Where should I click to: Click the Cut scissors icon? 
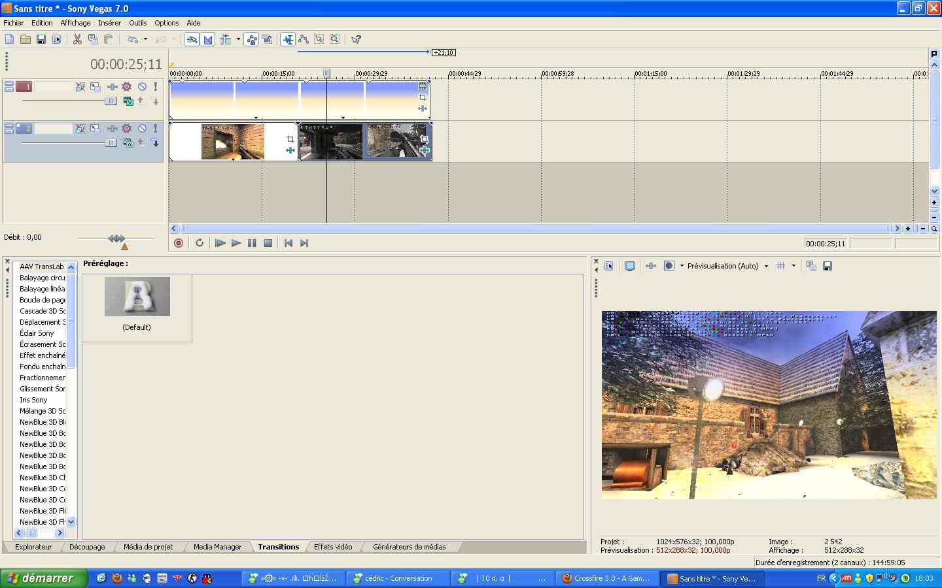coord(77,39)
